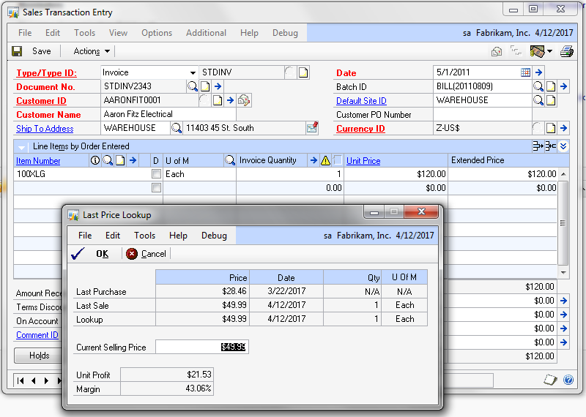Open the Type dropdown showing Invoice
Viewport: 586px width, 417px height.
coord(193,73)
